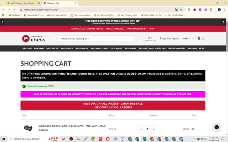The height and width of the screenshot is (142, 228).
Task: Open CHESS SETS menu
Action: pyautogui.click(x=27, y=48)
